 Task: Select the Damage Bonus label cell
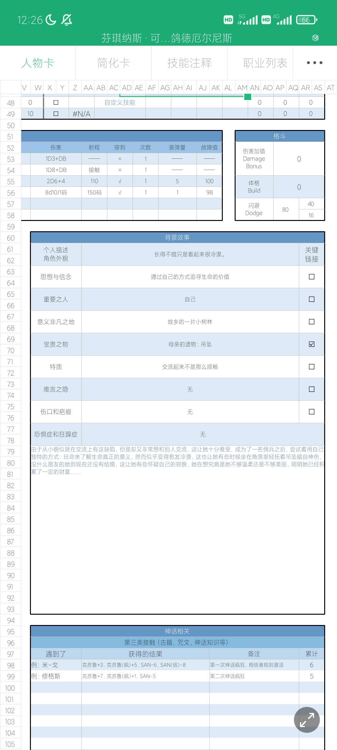click(254, 159)
